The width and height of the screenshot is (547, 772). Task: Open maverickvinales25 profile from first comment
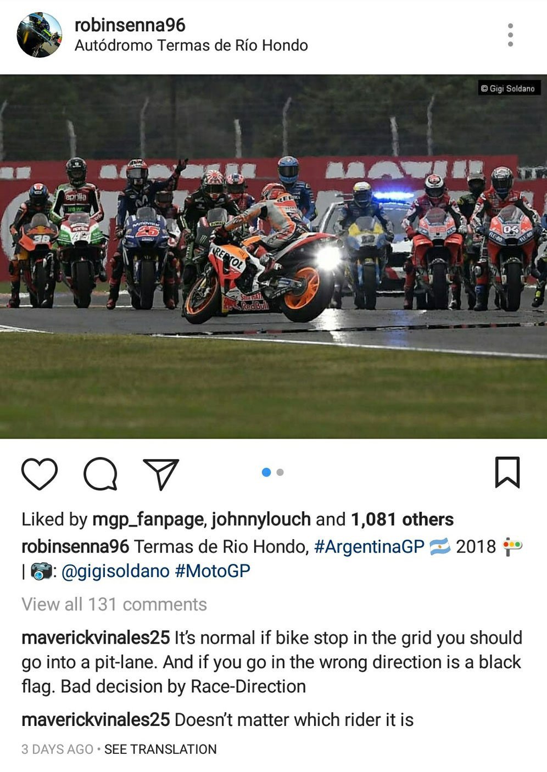(96, 637)
